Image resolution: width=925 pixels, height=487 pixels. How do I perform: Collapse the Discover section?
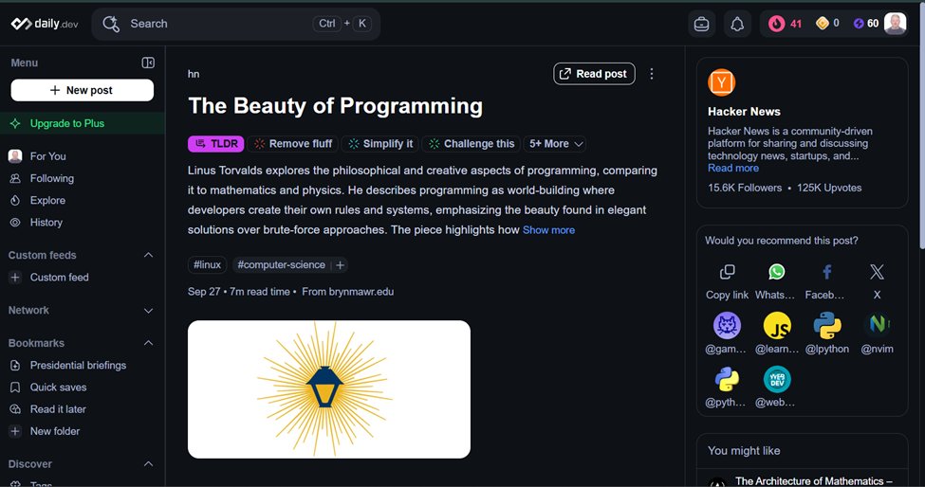[149, 464]
